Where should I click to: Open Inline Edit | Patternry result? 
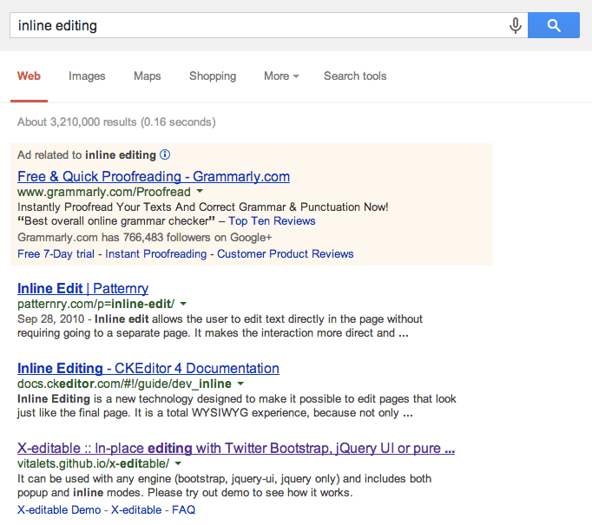(x=82, y=288)
